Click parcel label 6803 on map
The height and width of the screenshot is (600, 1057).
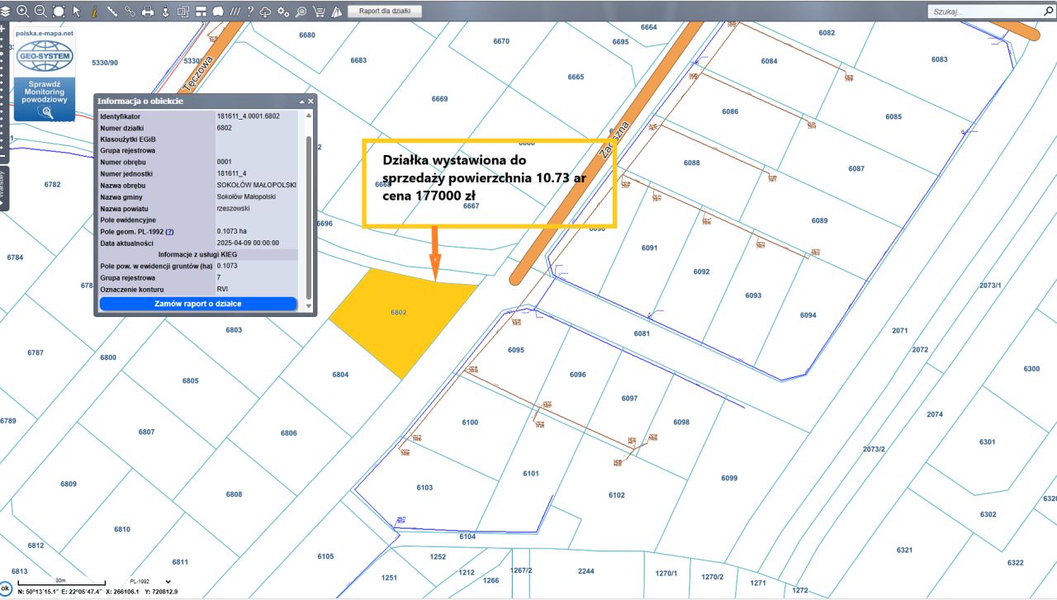click(234, 330)
